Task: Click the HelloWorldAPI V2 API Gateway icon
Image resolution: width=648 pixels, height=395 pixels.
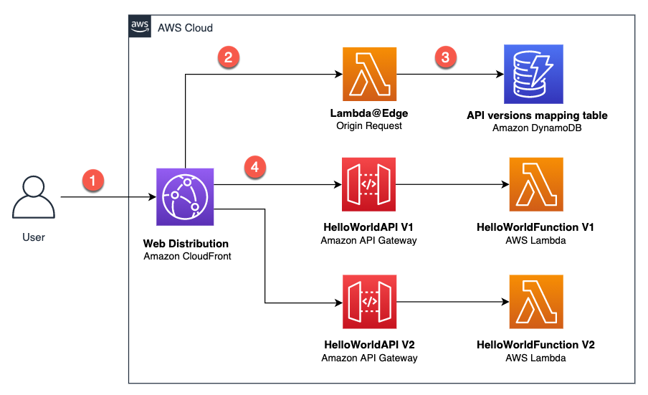Action: click(x=369, y=302)
